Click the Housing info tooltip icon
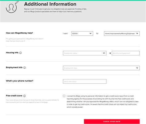Image resolution: width=146 pixels, height=124 pixels. (x=21, y=53)
